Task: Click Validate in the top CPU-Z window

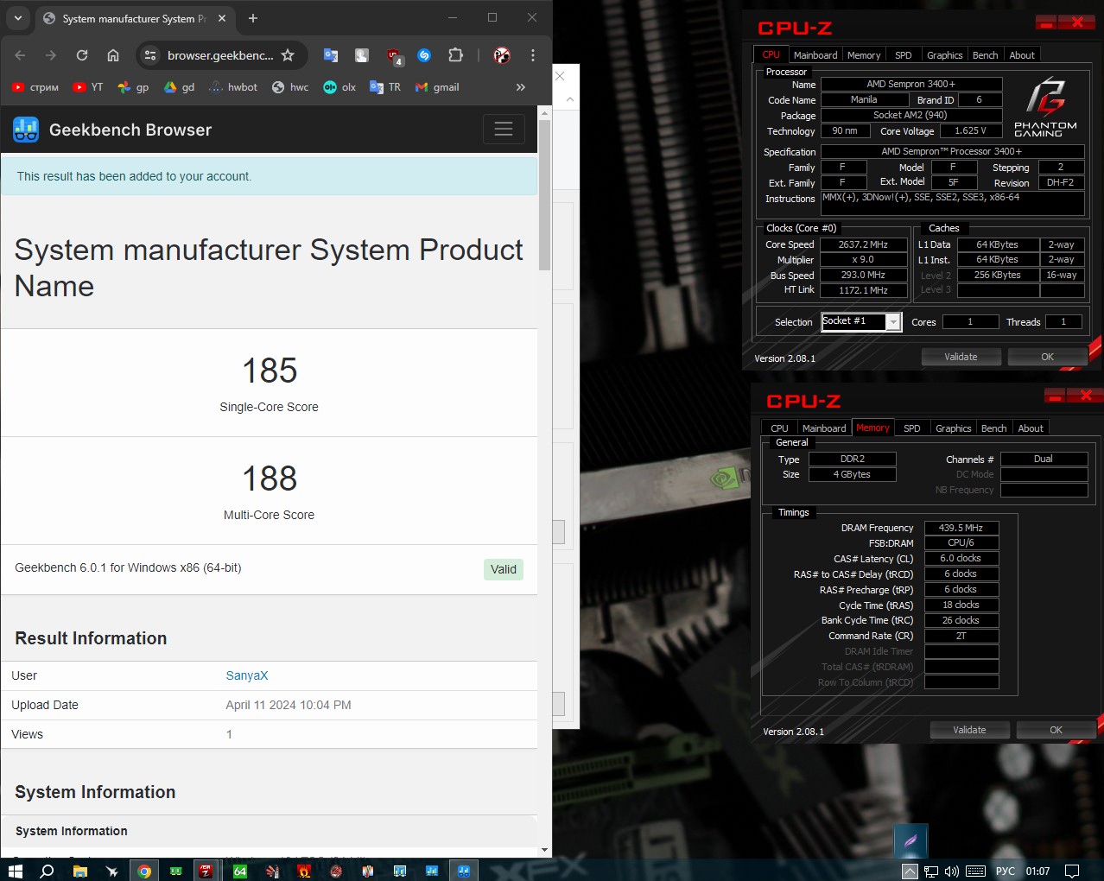Action: pos(961,357)
